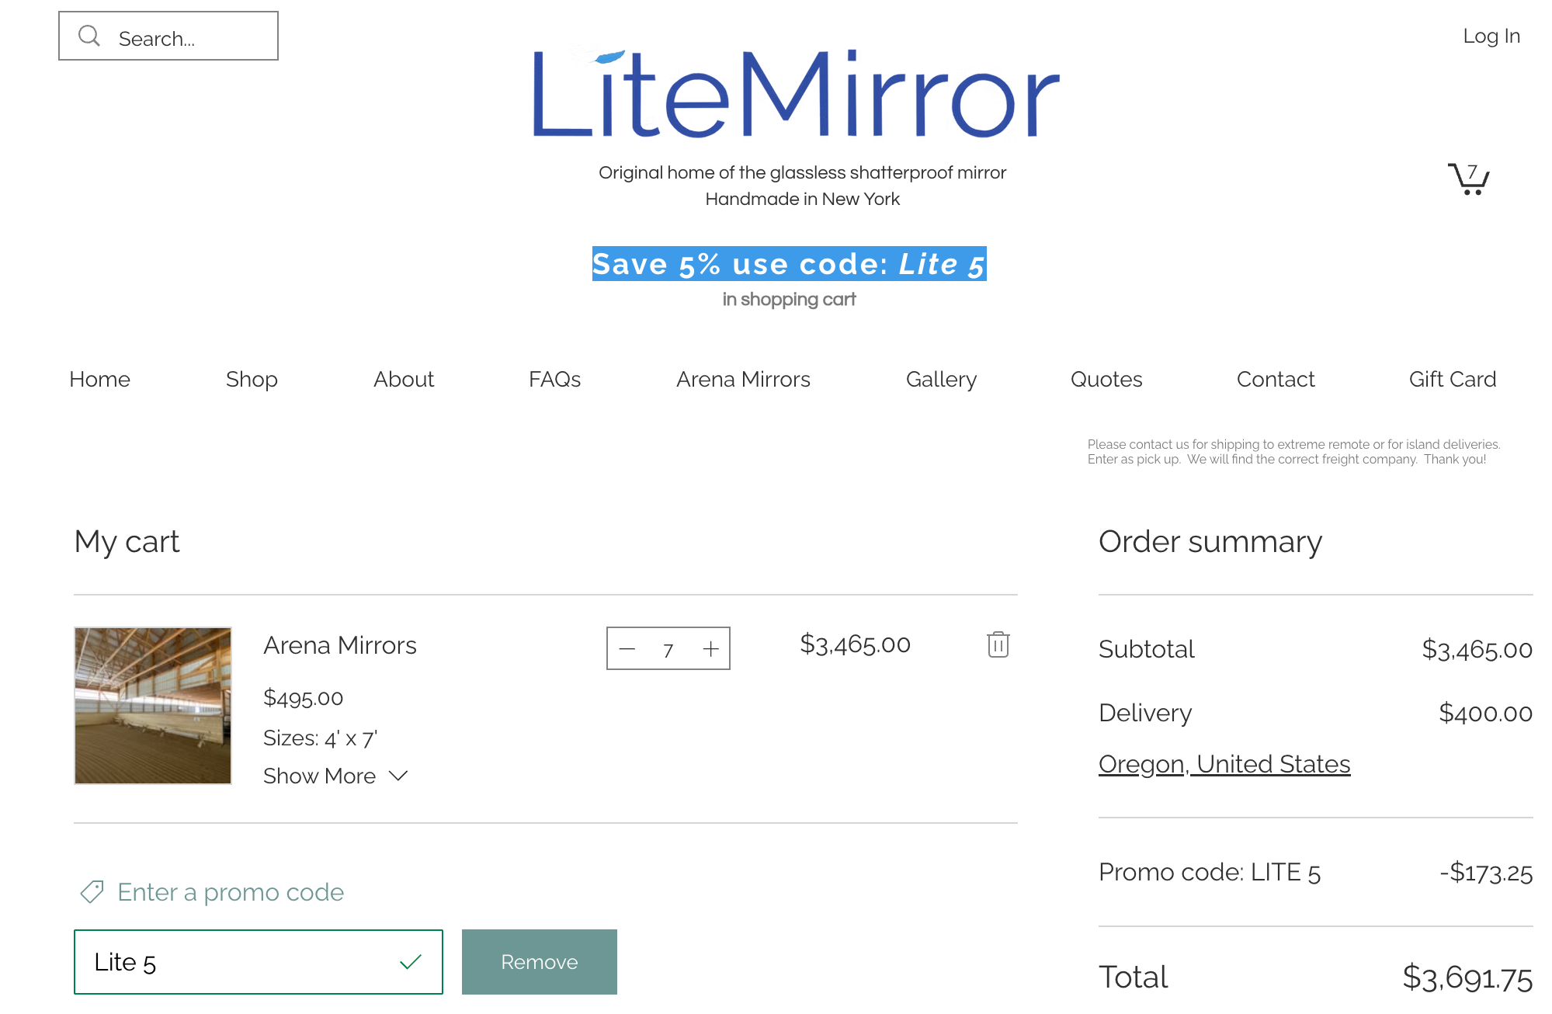Decrease quantity with minus button

(627, 649)
